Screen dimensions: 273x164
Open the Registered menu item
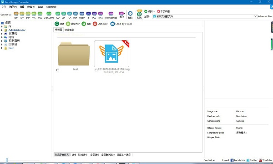(51, 7)
